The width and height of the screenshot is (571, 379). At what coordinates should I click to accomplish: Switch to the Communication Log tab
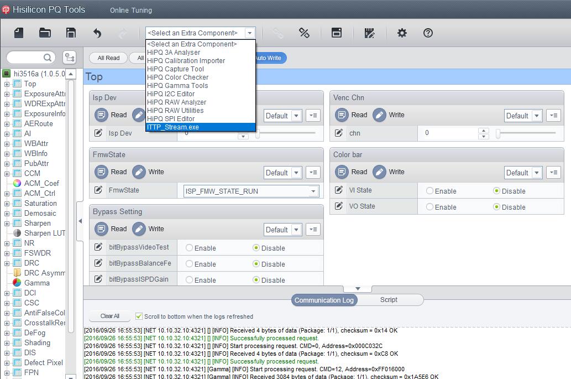pos(324,300)
